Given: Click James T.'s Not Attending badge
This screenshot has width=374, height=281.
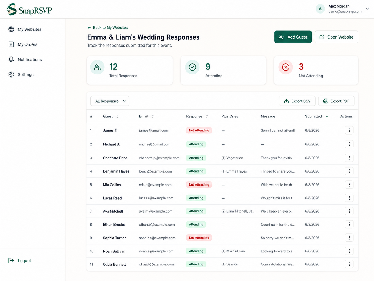Looking at the screenshot, I should click(199, 130).
